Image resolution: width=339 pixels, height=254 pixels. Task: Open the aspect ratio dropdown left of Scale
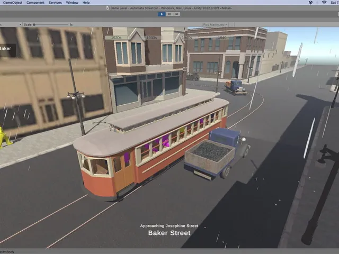(x=11, y=25)
